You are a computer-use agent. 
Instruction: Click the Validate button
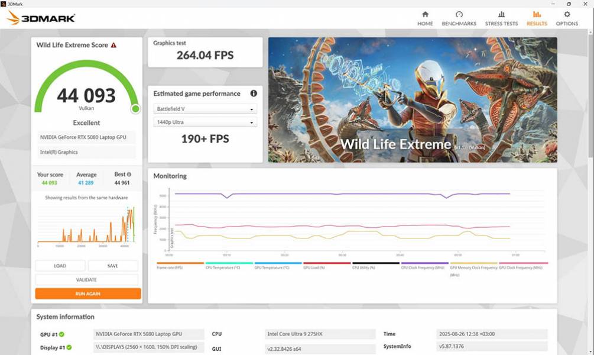tap(86, 280)
